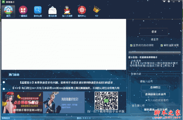This screenshot has height=120, width=183.
Task: Click 提示信息: 欢迎使用帮帮助手 text
Action: pos(143,57)
